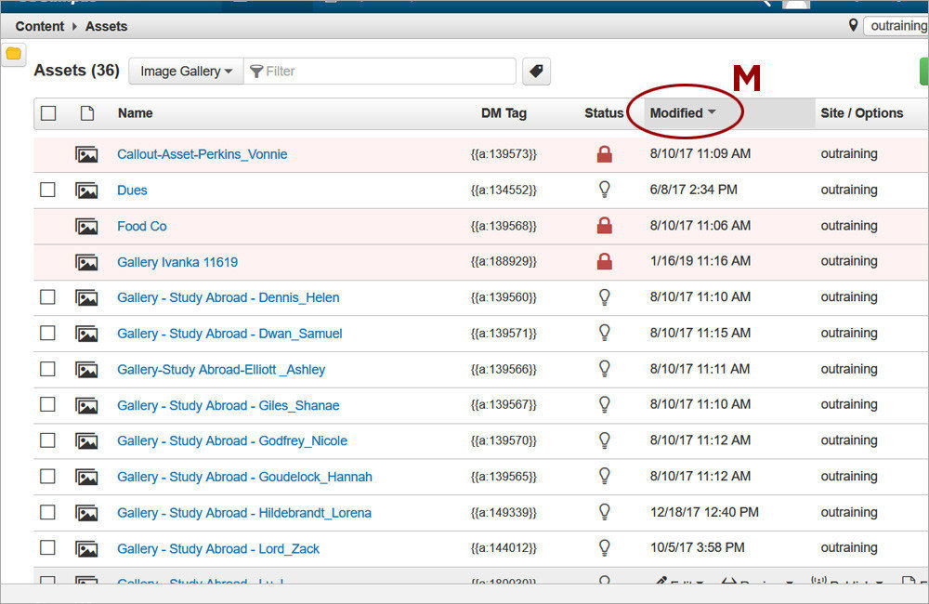Viewport: 929px width, 604px height.
Task: Click the page icon in the table header
Action: pos(87,113)
